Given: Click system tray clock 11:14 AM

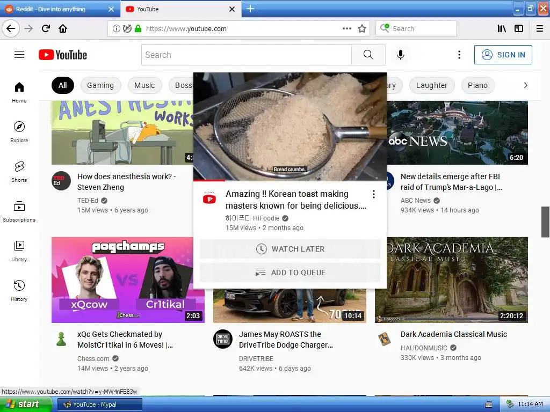Looking at the screenshot, I should (x=530, y=404).
